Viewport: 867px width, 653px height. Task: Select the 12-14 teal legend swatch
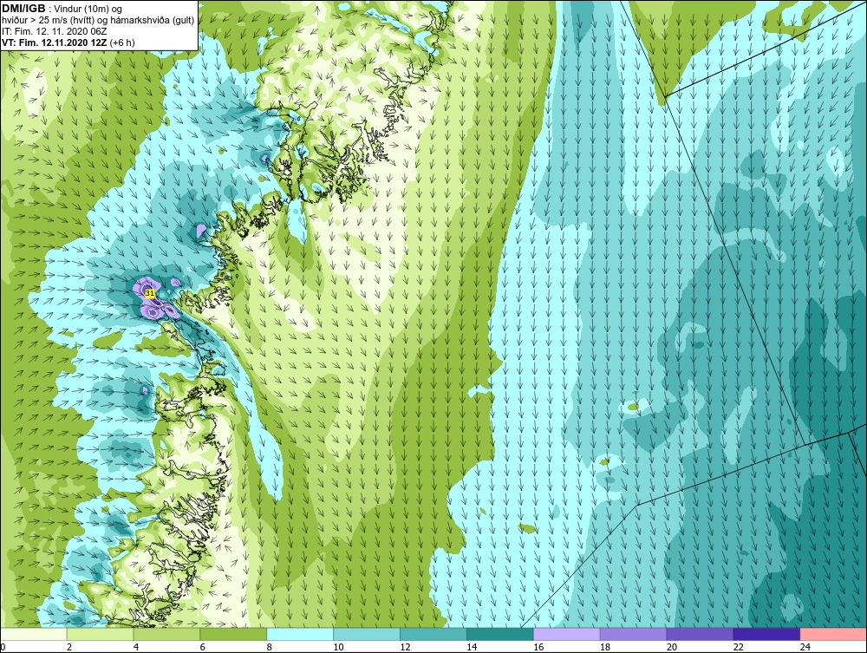click(x=433, y=634)
